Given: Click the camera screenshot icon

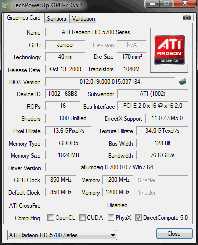Looking at the screenshot, I should 187,17.
